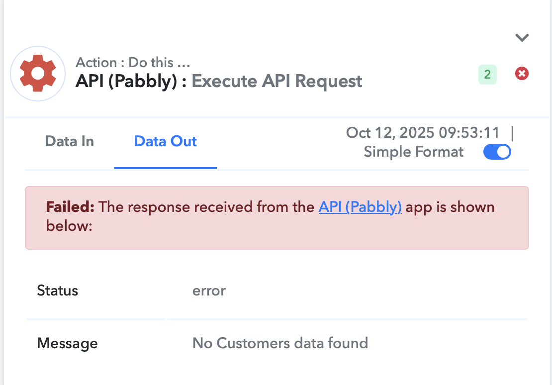
Task: Click the separator bar beside the timestamp
Action: click(x=512, y=133)
